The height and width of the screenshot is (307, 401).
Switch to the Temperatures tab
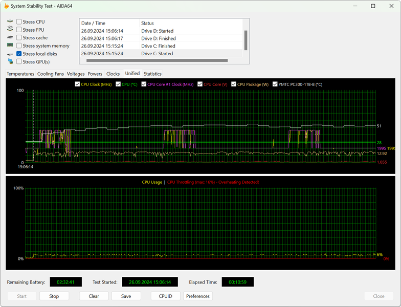coord(20,74)
